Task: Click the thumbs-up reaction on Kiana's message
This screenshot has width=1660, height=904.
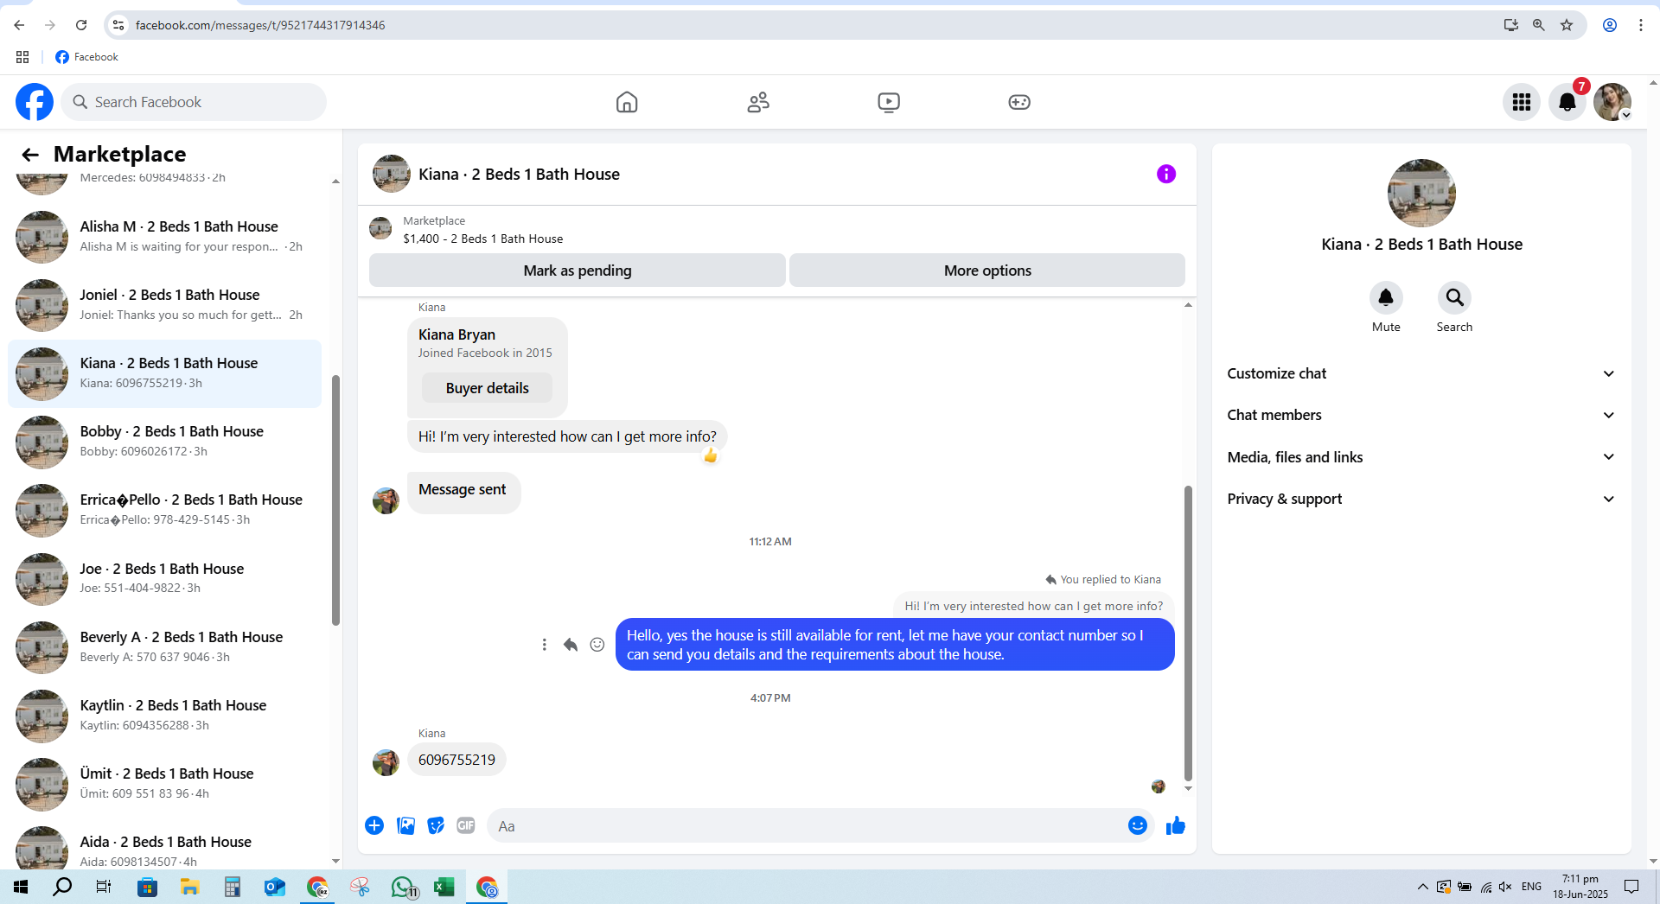Action: 711,455
